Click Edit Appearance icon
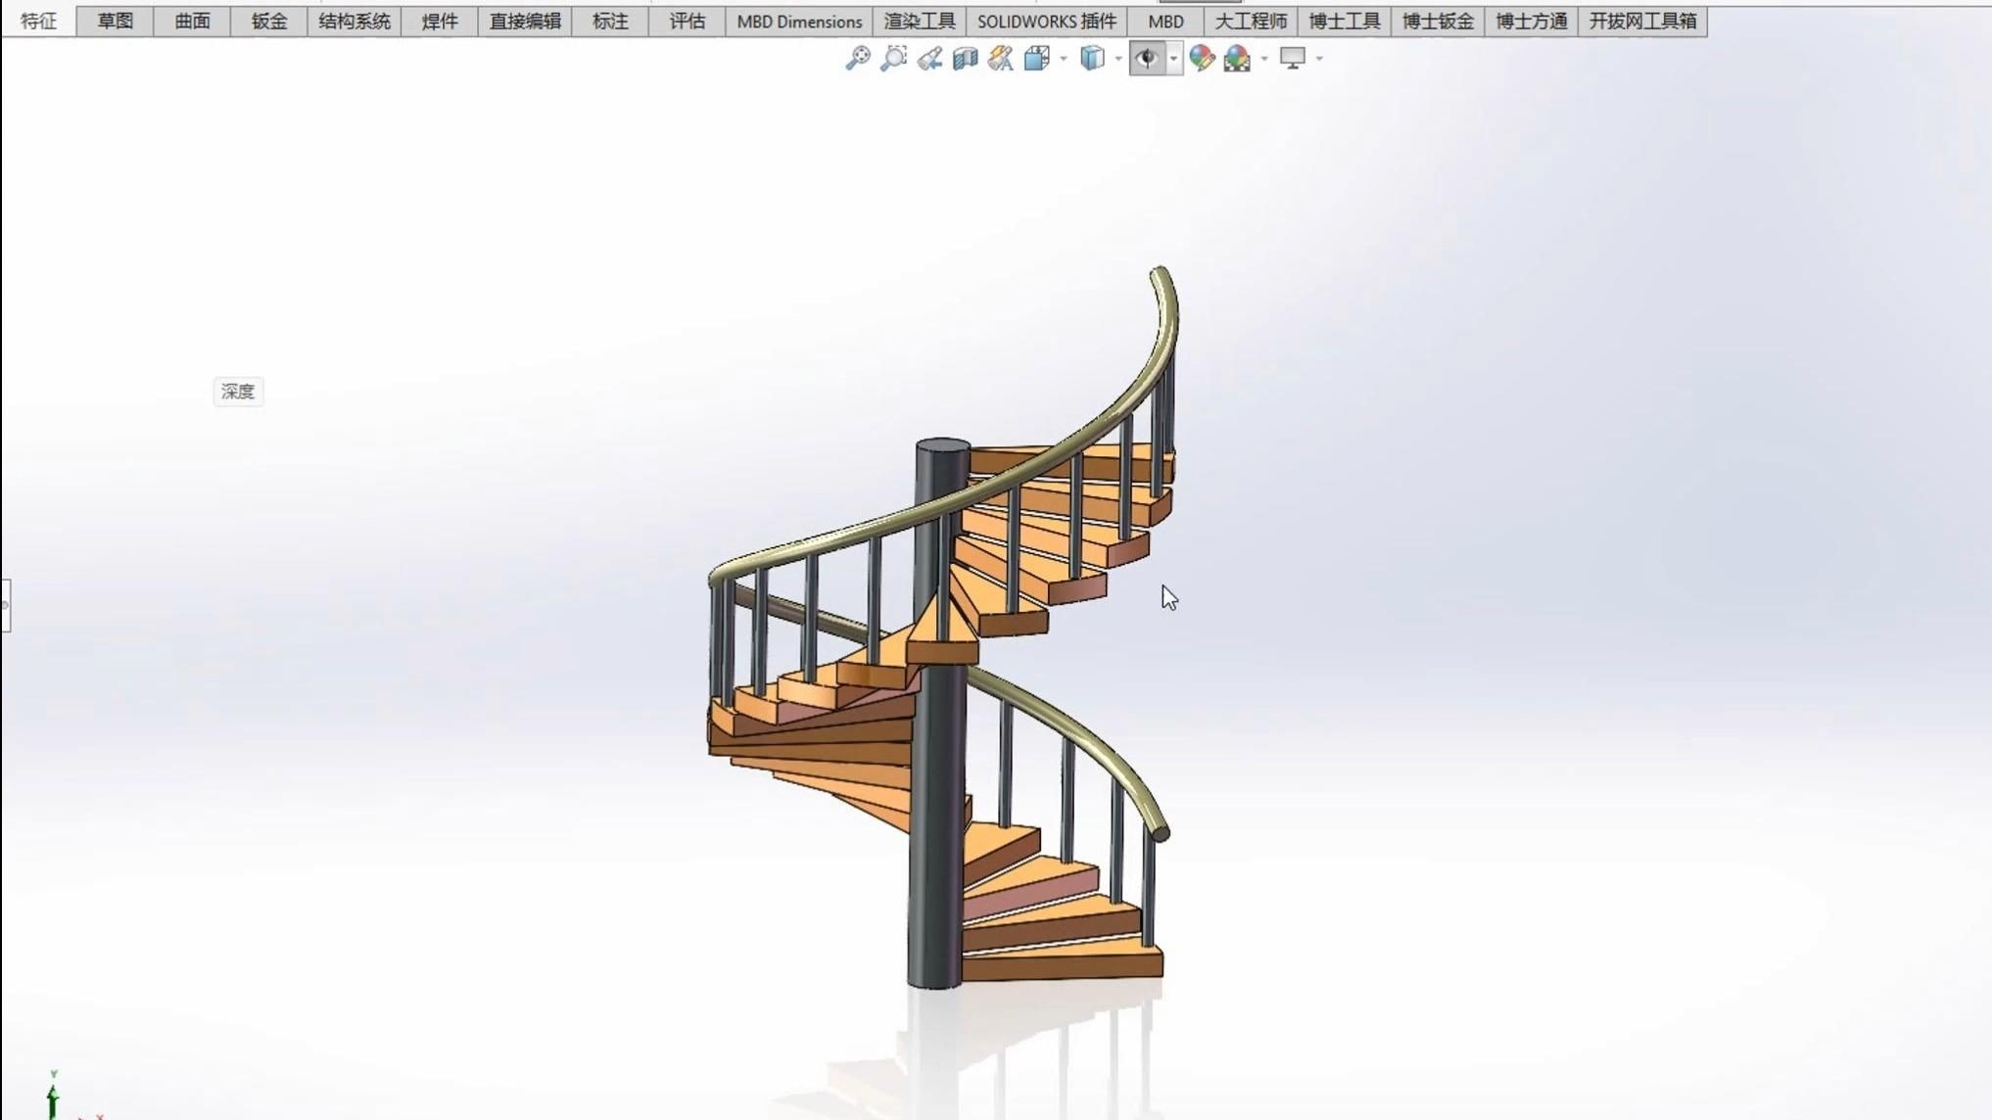The image size is (1992, 1120). (x=1202, y=59)
